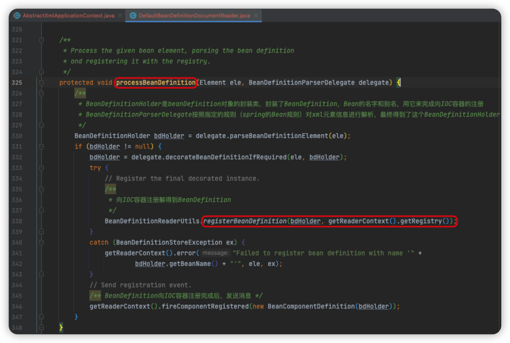Click the 'protected' keyword on line 325
The image size is (510, 343).
76,83
